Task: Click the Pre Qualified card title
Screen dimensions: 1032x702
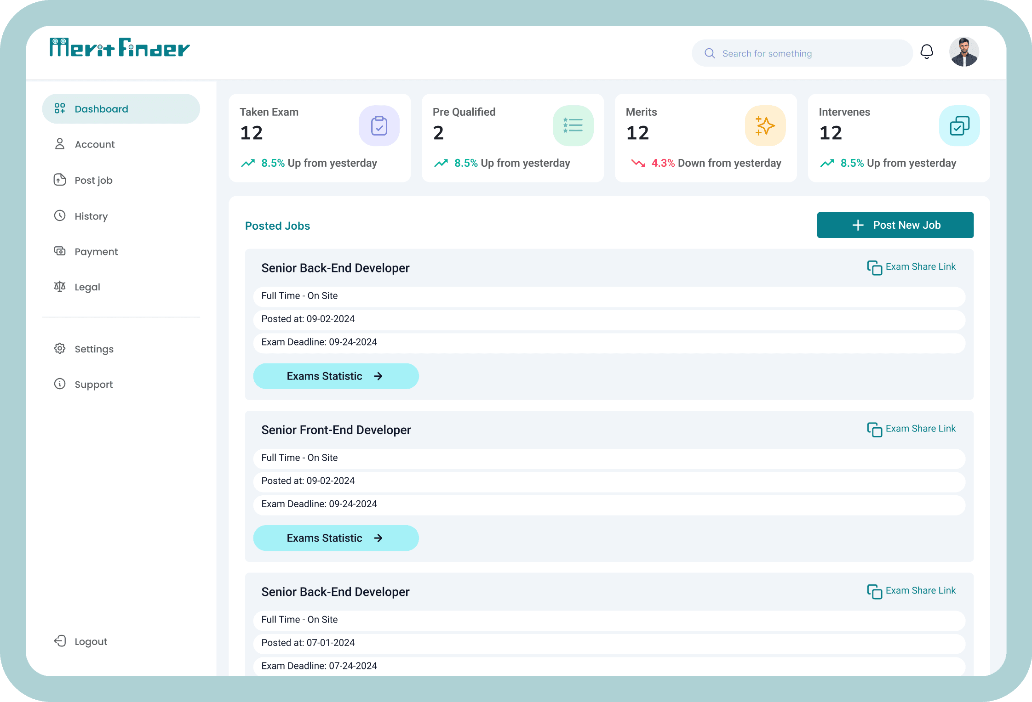Action: coord(464,112)
